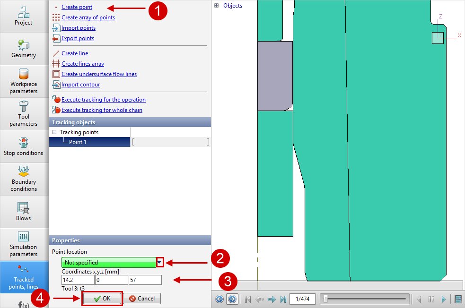Pause the simulation playback
Viewport: 465px width, 308px height.
pyautogui.click(x=431, y=299)
